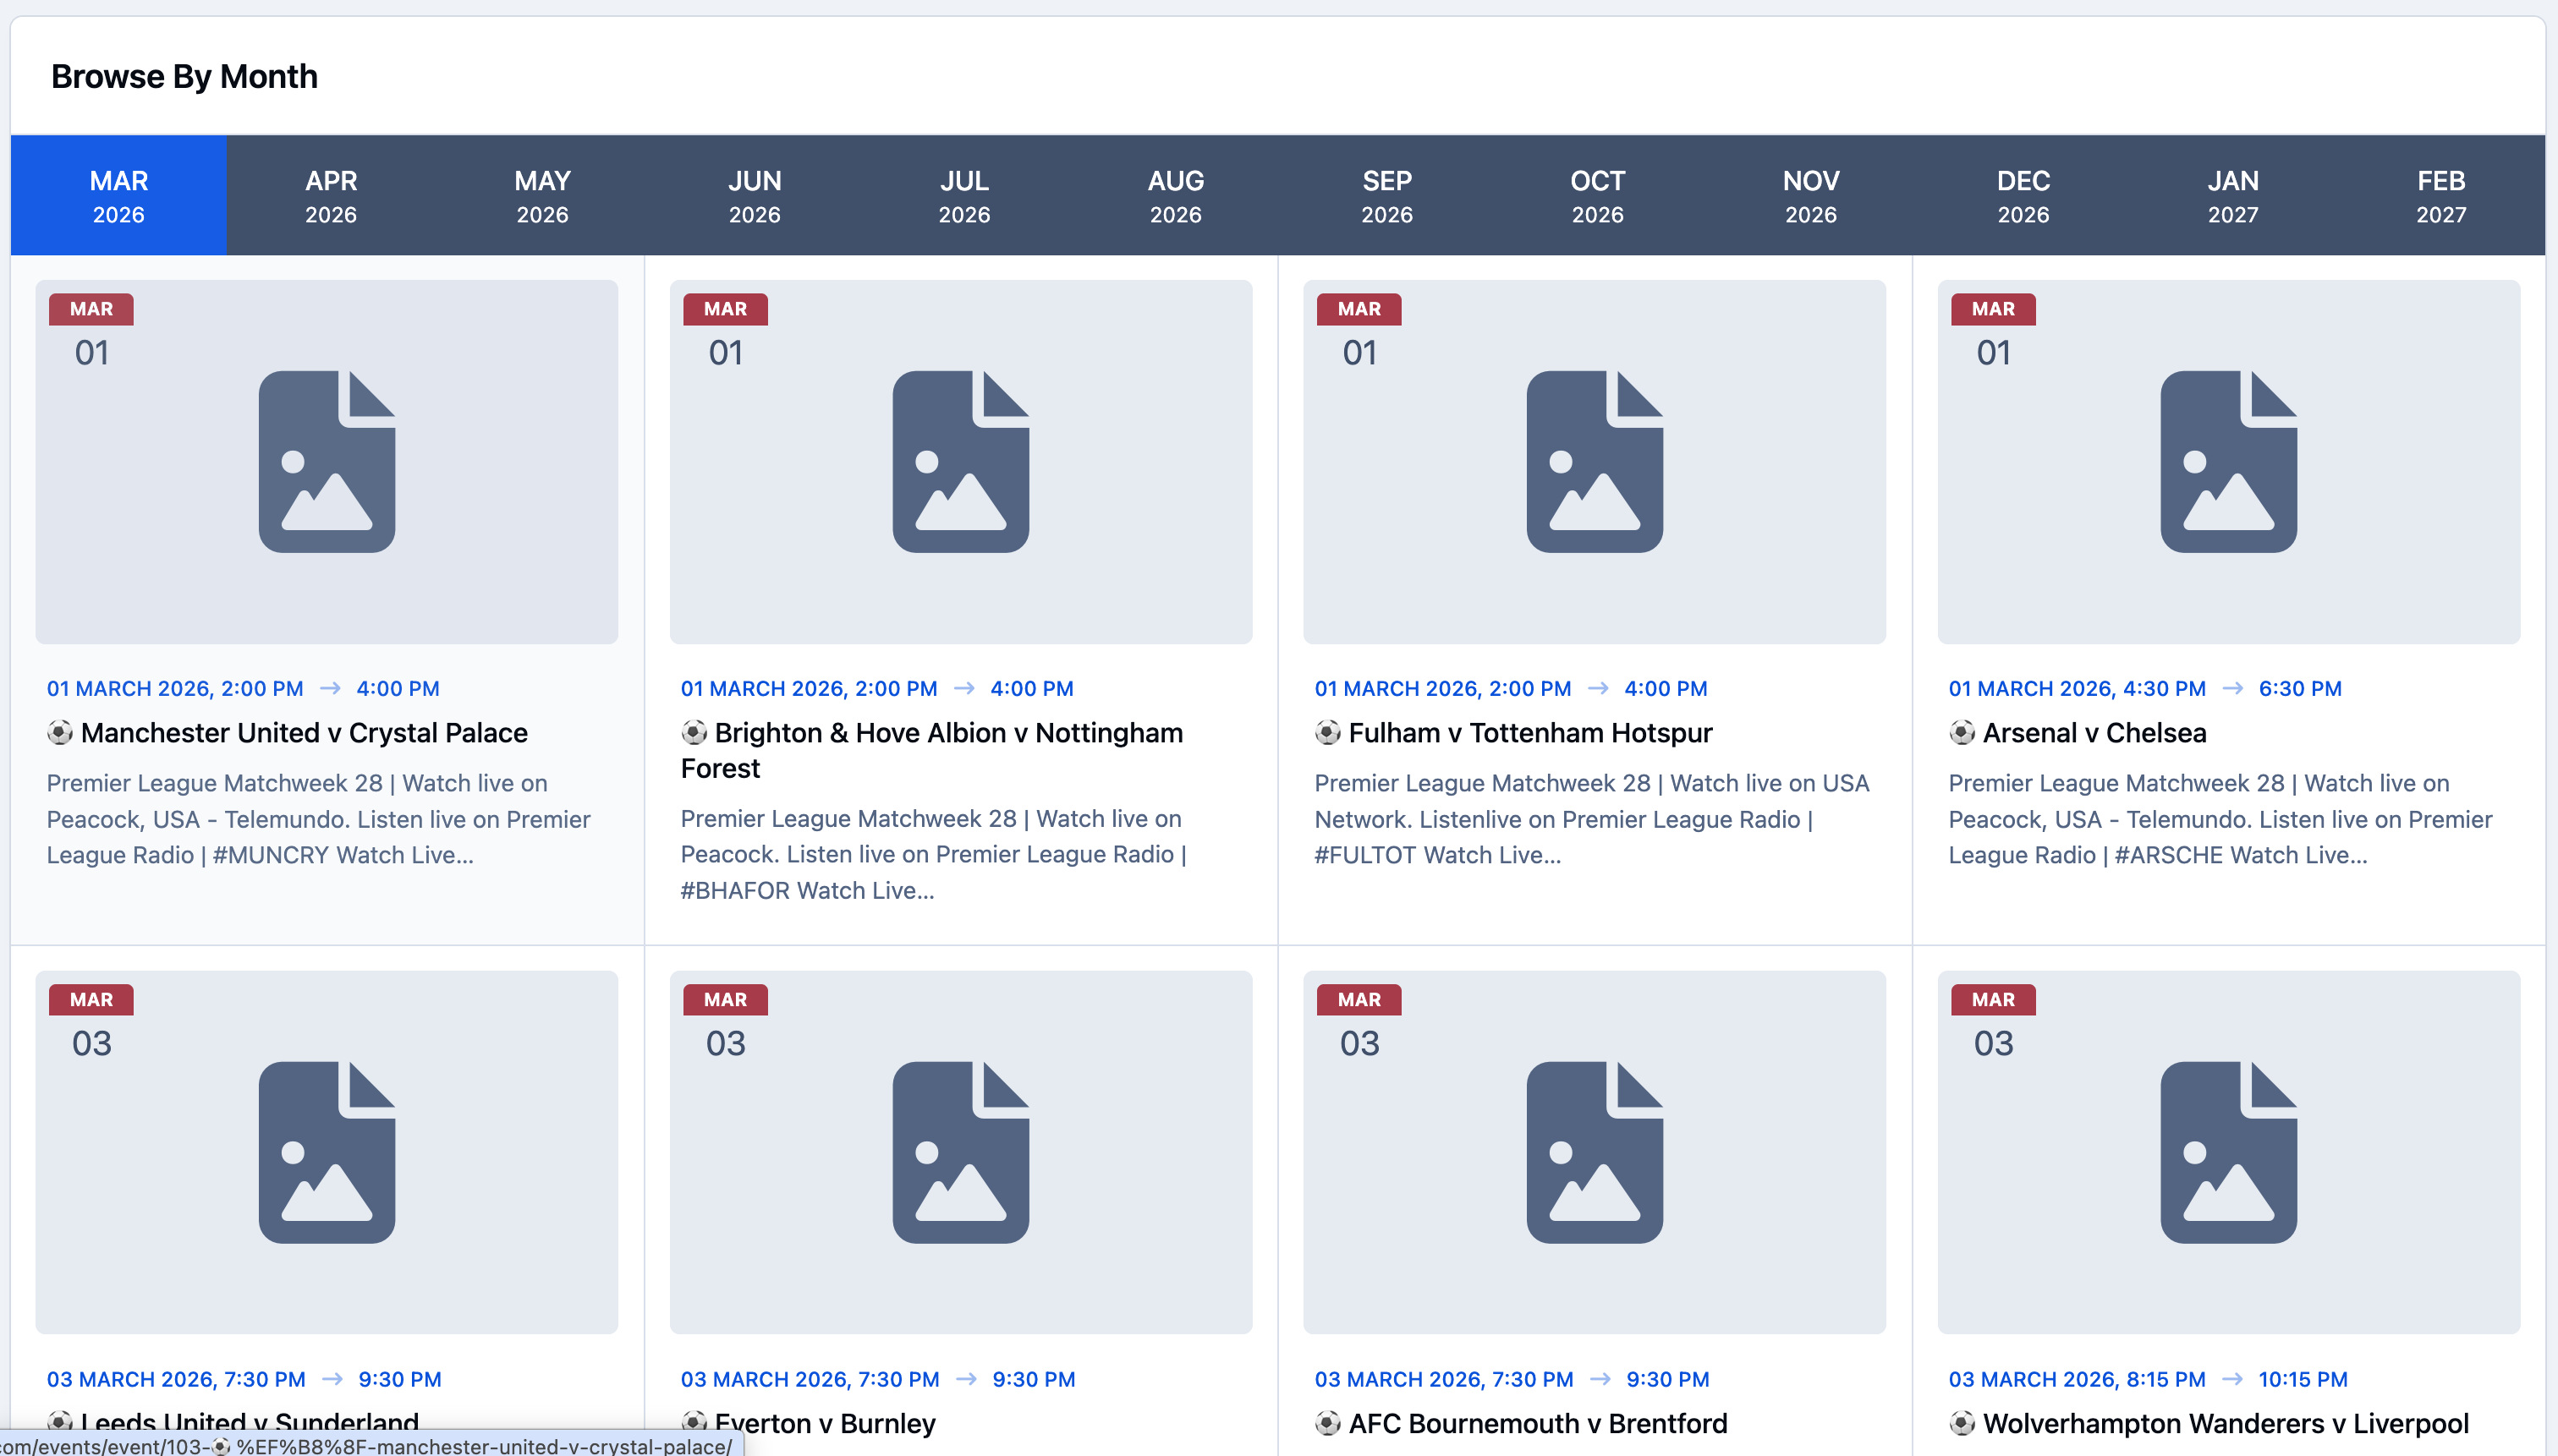This screenshot has height=1456, width=2558.
Task: Open Brighton & Hove Albion v Nottingham Forest event
Action: pos(932,751)
